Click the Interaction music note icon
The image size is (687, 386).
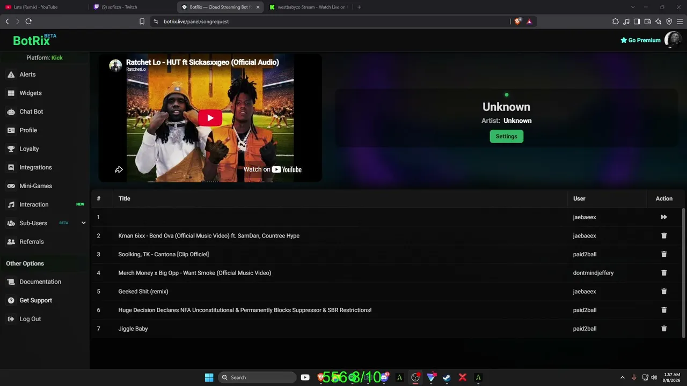pyautogui.click(x=11, y=205)
